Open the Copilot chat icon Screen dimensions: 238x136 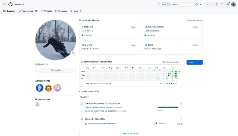pos(197,4)
